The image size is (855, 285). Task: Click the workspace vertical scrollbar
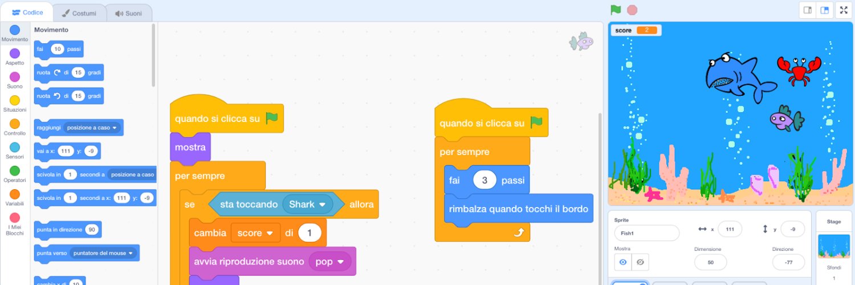pyautogui.click(x=600, y=199)
